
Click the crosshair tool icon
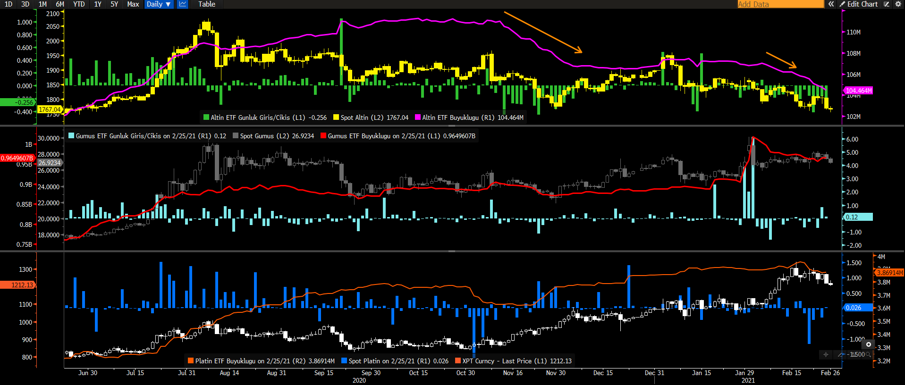826,354
